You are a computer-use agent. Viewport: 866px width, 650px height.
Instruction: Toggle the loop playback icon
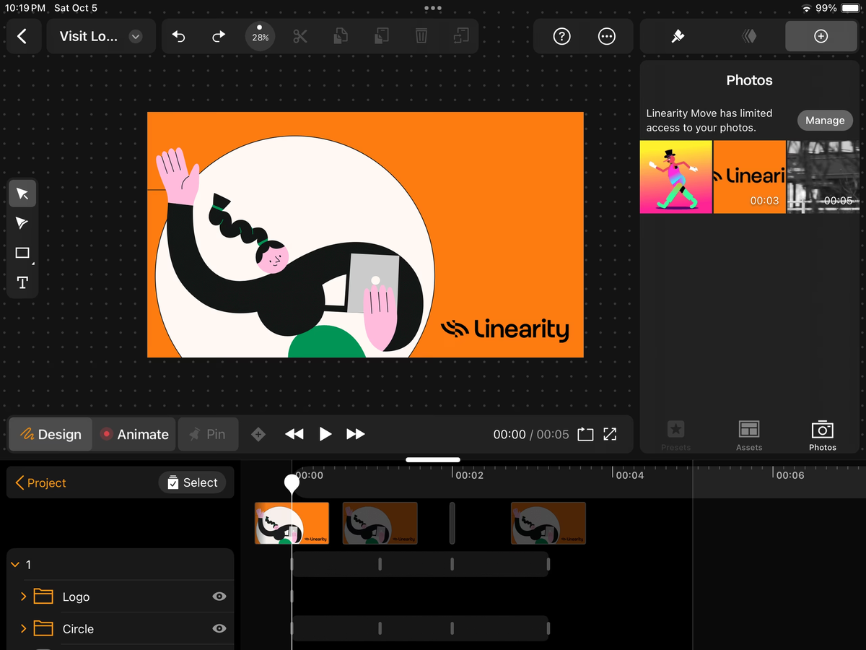(585, 434)
